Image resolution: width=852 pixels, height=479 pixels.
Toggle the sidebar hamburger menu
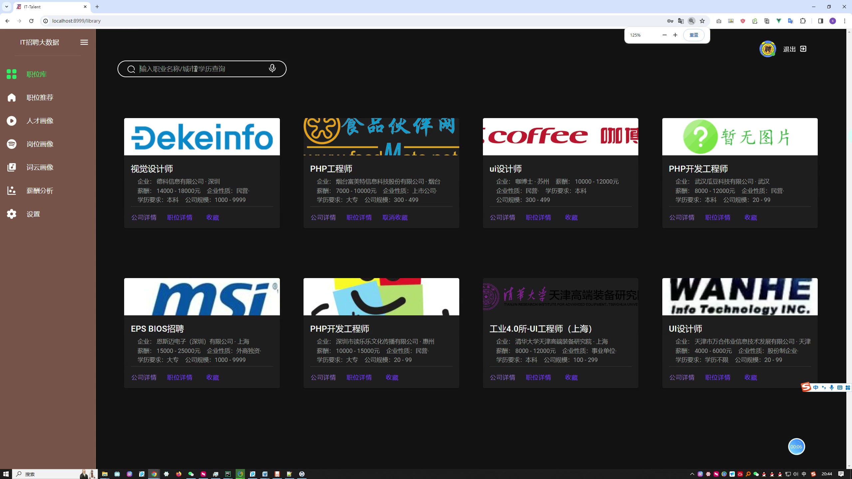[84, 42]
